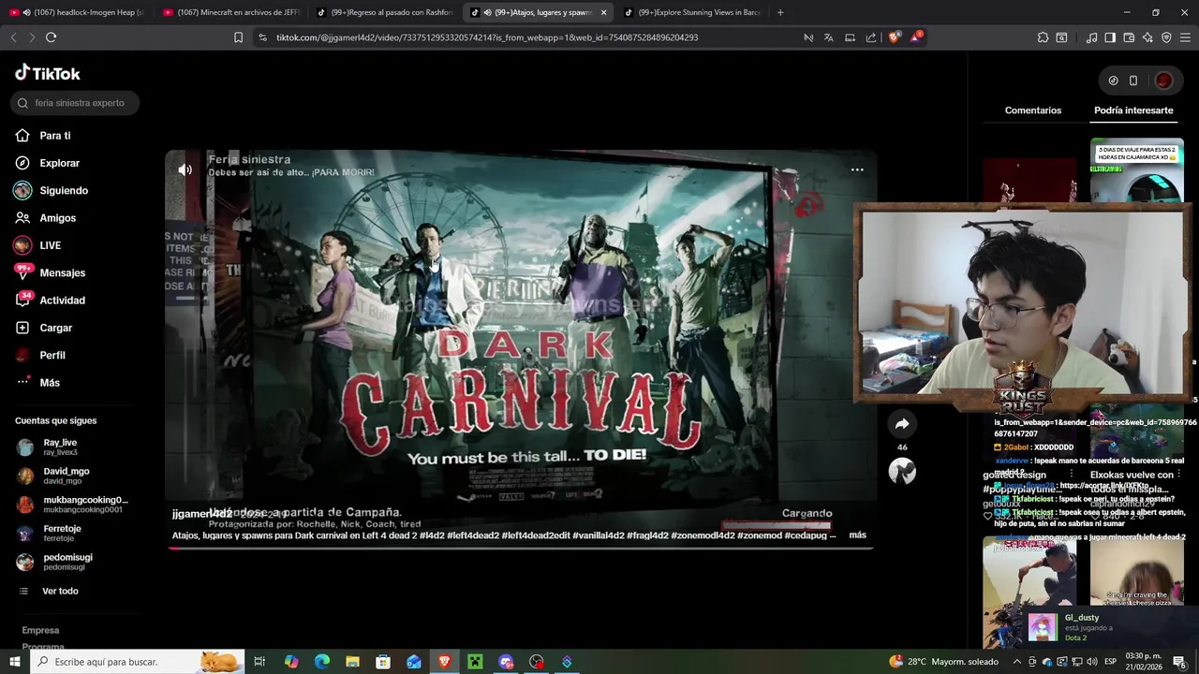The image size is (1199, 674).
Task: Open the sound disc avatar icon
Action: (x=902, y=471)
